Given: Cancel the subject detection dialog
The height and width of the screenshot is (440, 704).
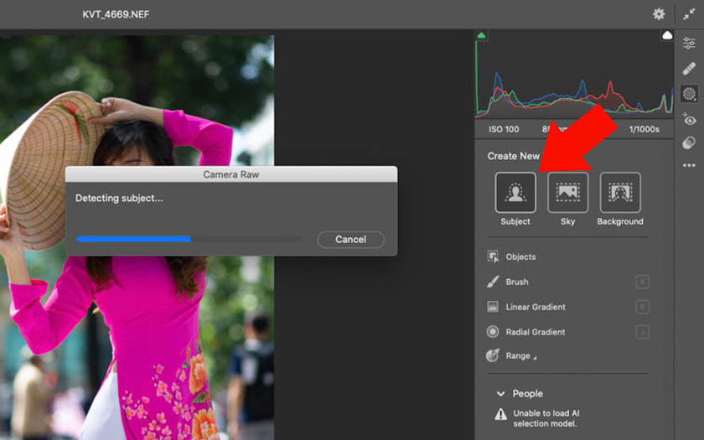Looking at the screenshot, I should 350,240.
